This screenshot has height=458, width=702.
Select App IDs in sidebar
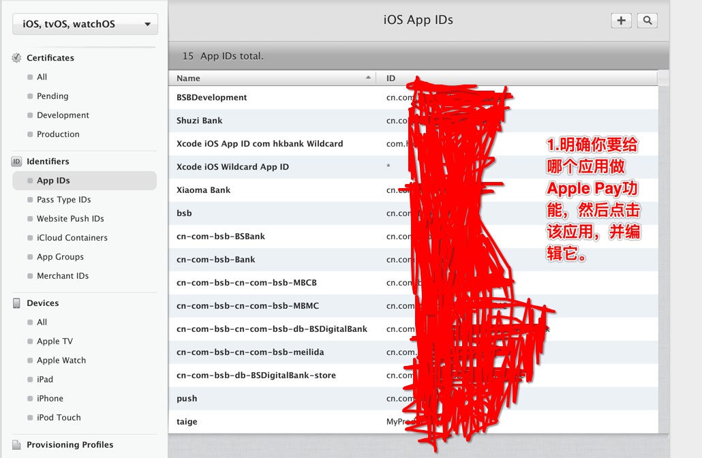[x=85, y=181]
